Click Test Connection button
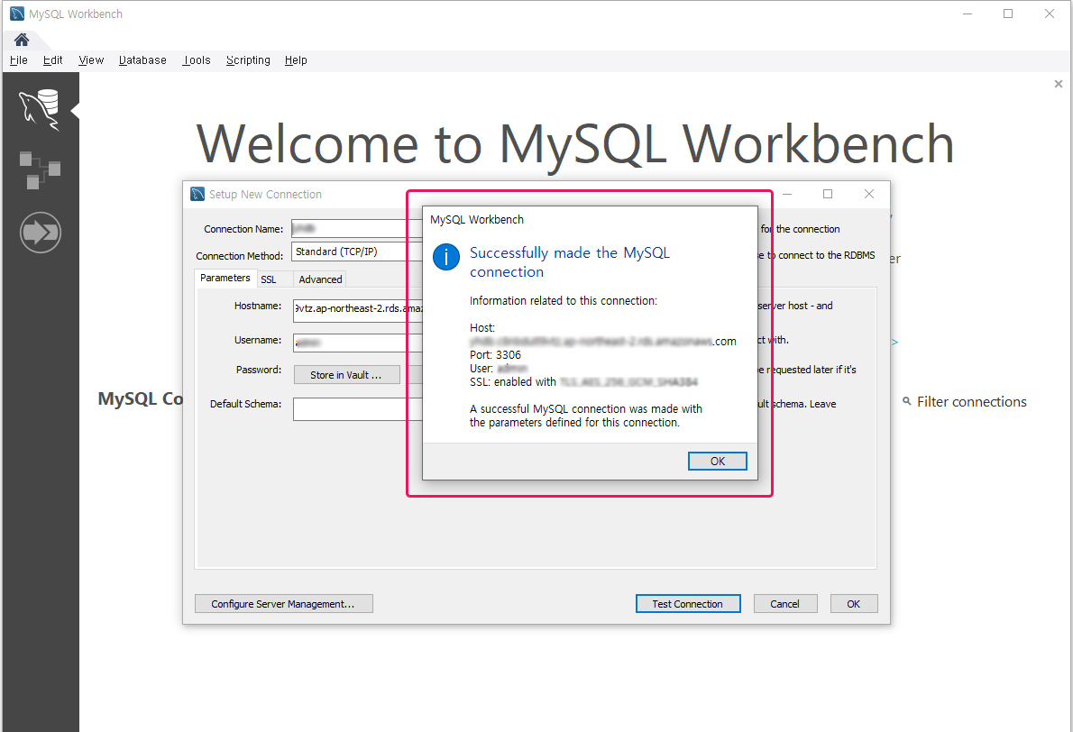 (x=688, y=603)
